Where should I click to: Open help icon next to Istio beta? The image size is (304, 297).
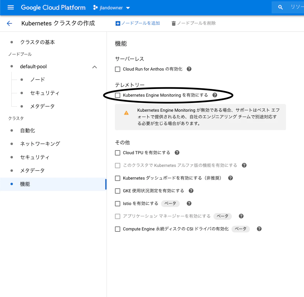(189, 203)
